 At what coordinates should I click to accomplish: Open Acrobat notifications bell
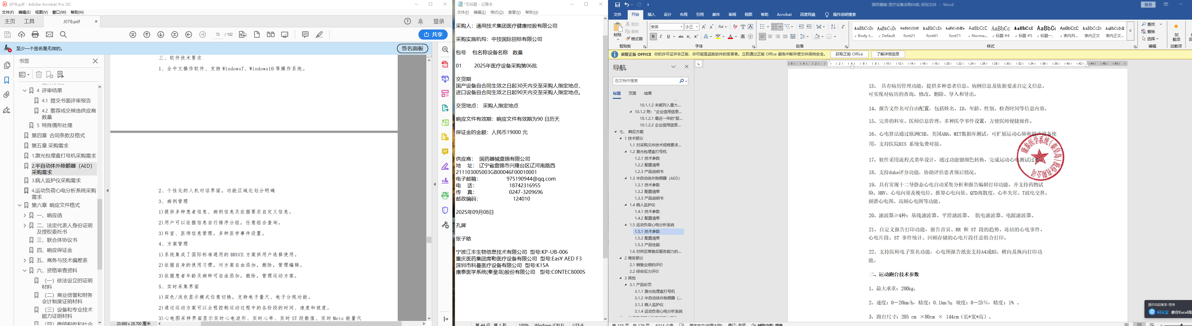tap(421, 21)
